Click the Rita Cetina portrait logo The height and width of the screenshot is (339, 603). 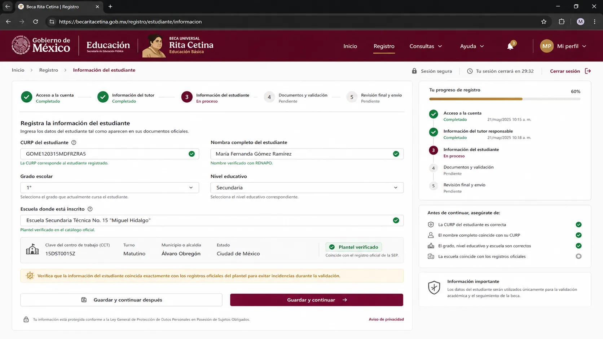pyautogui.click(x=154, y=46)
